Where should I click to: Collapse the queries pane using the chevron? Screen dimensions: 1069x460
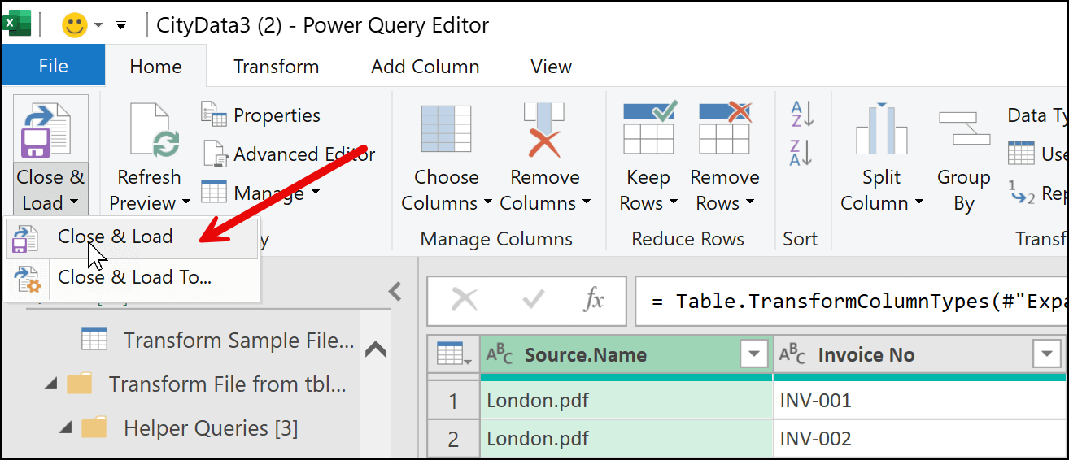click(x=395, y=291)
